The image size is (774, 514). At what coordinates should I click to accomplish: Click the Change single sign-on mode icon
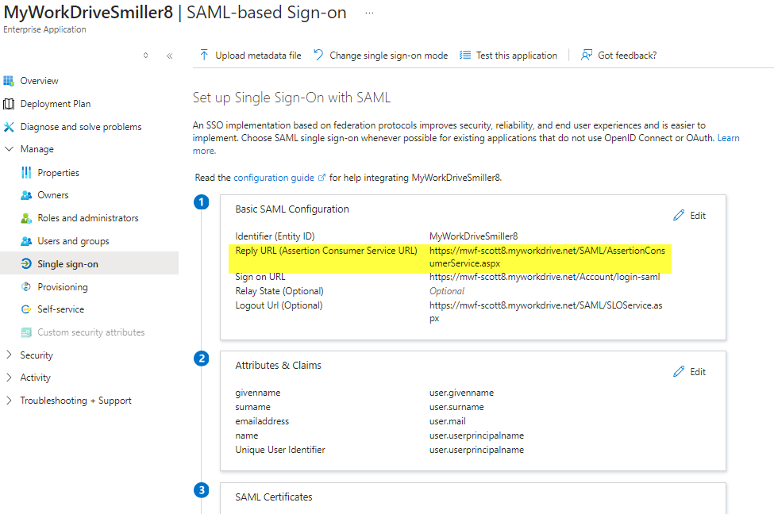point(318,56)
